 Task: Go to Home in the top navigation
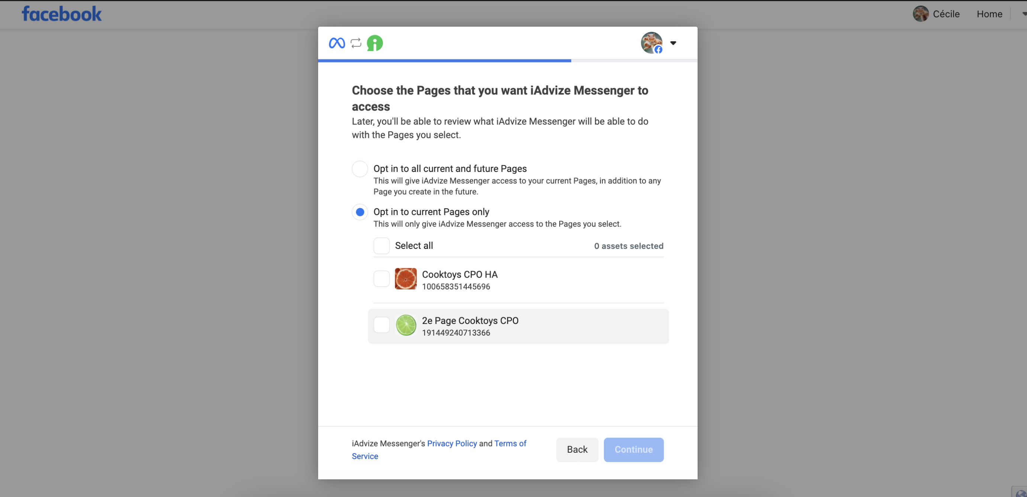(989, 14)
